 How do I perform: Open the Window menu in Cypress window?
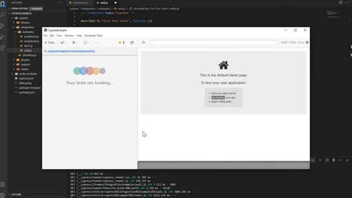click(69, 35)
